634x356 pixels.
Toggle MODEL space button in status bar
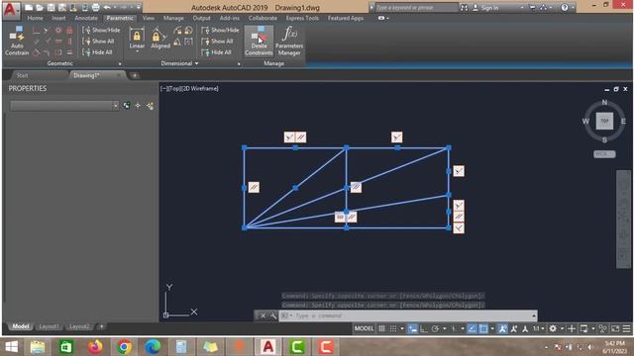tap(364, 328)
